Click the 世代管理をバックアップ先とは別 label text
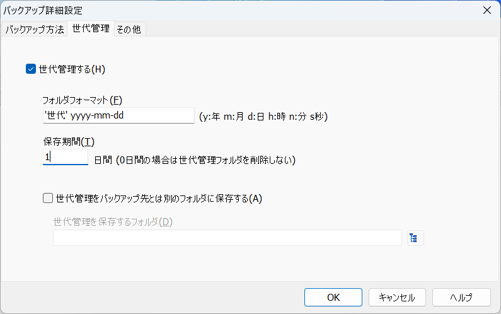501x314 pixels. pos(158,198)
